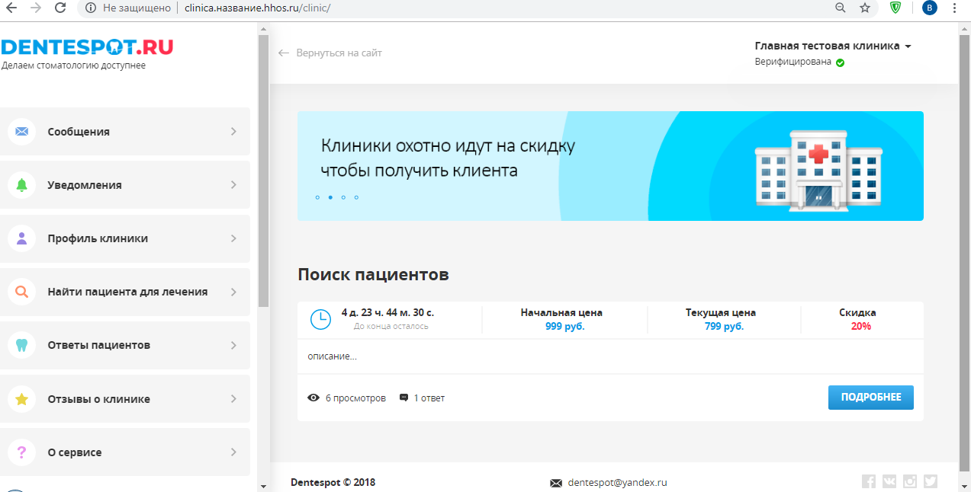Click the eye views icon
The width and height of the screenshot is (971, 492).
click(313, 398)
